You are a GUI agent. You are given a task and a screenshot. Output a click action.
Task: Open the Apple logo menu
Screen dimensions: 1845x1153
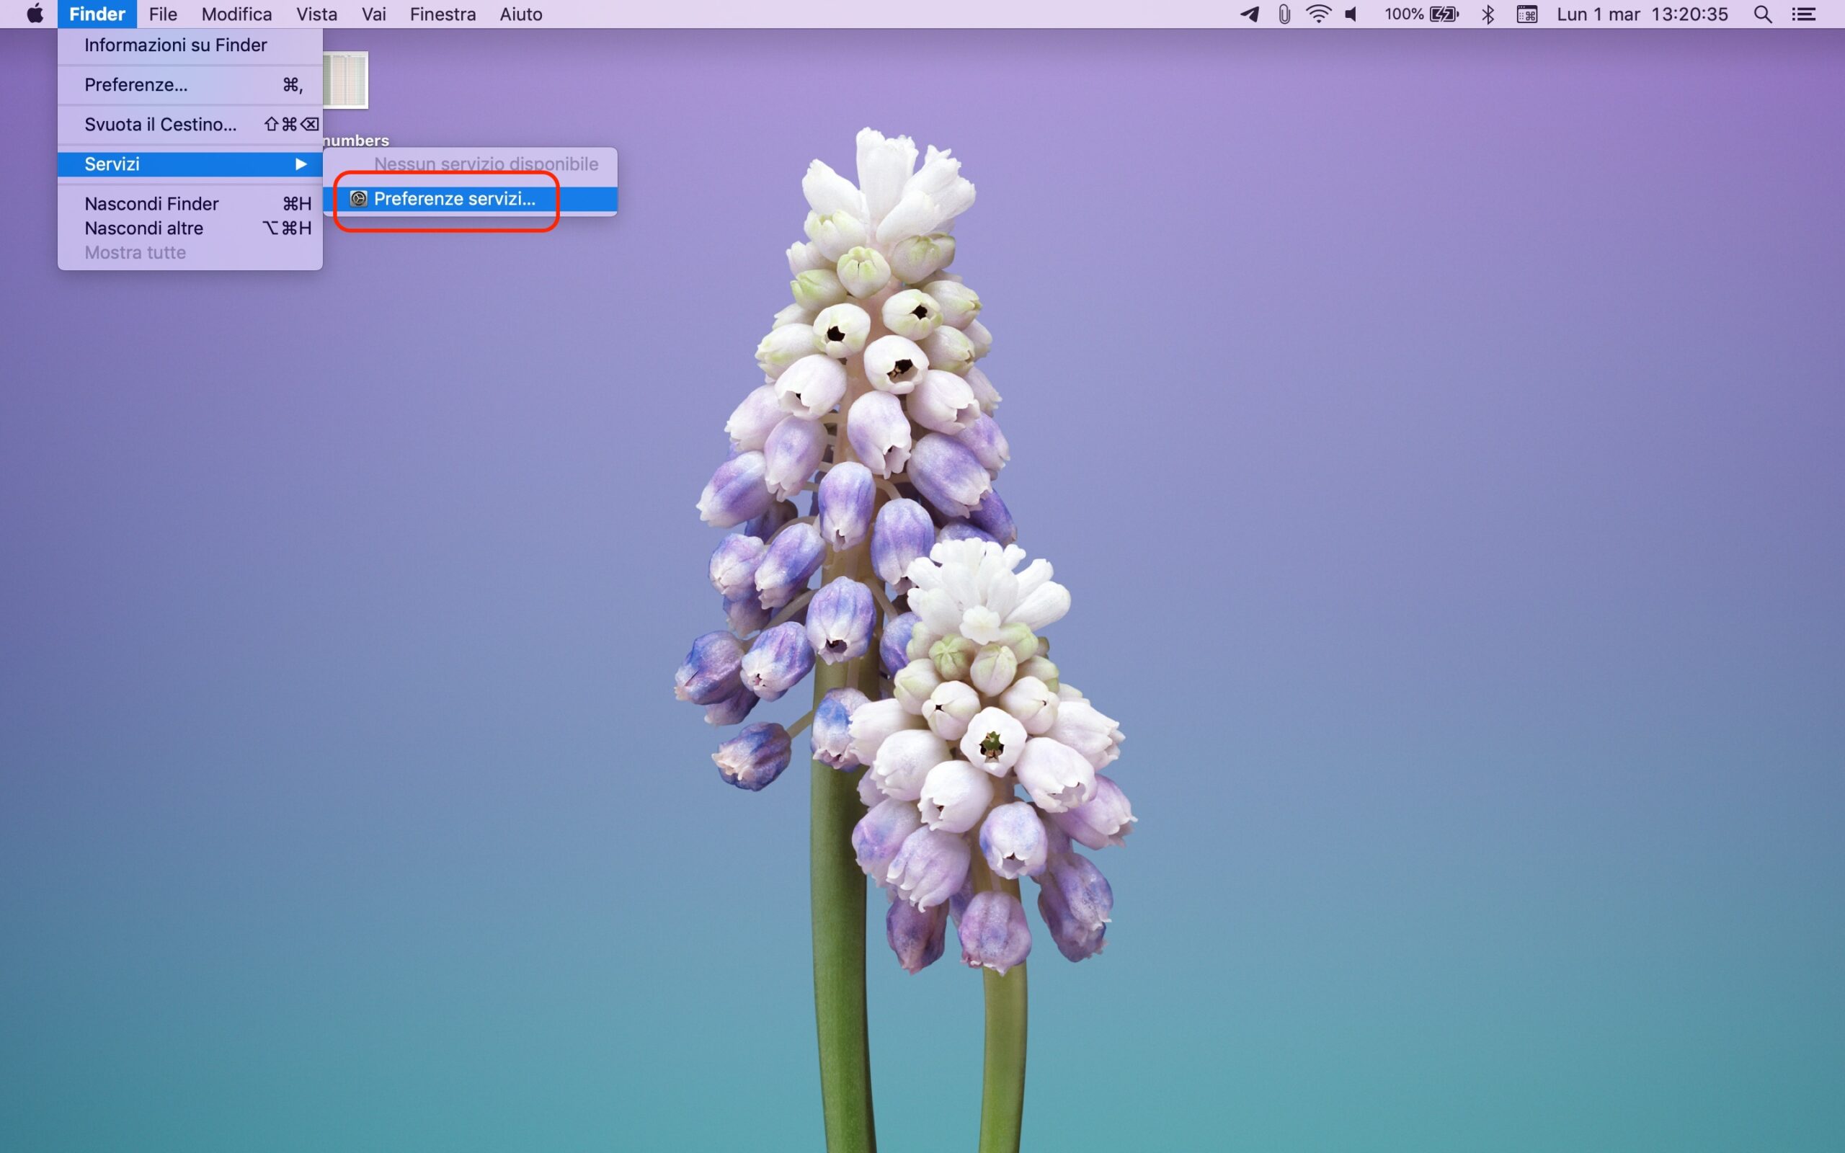coord(35,14)
